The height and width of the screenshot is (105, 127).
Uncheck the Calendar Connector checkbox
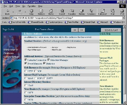[26, 60]
